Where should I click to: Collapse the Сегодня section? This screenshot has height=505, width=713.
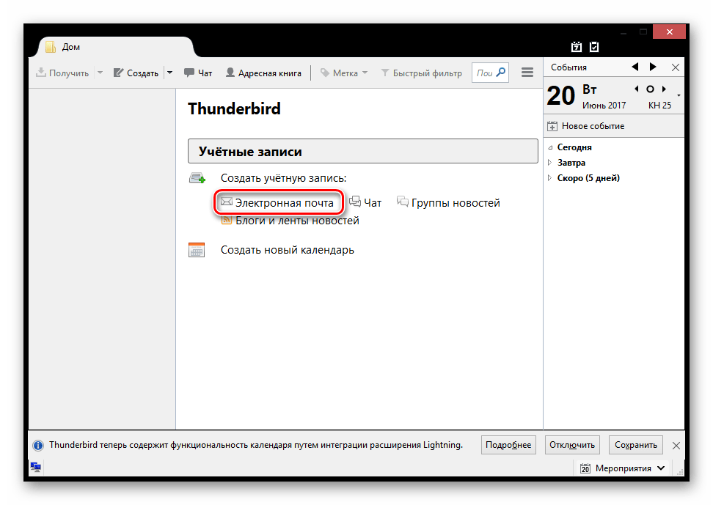tap(550, 148)
